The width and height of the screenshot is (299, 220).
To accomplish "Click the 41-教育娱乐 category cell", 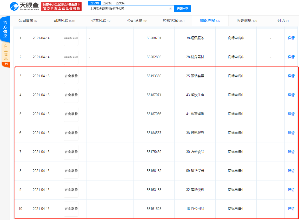I will 195,114.
